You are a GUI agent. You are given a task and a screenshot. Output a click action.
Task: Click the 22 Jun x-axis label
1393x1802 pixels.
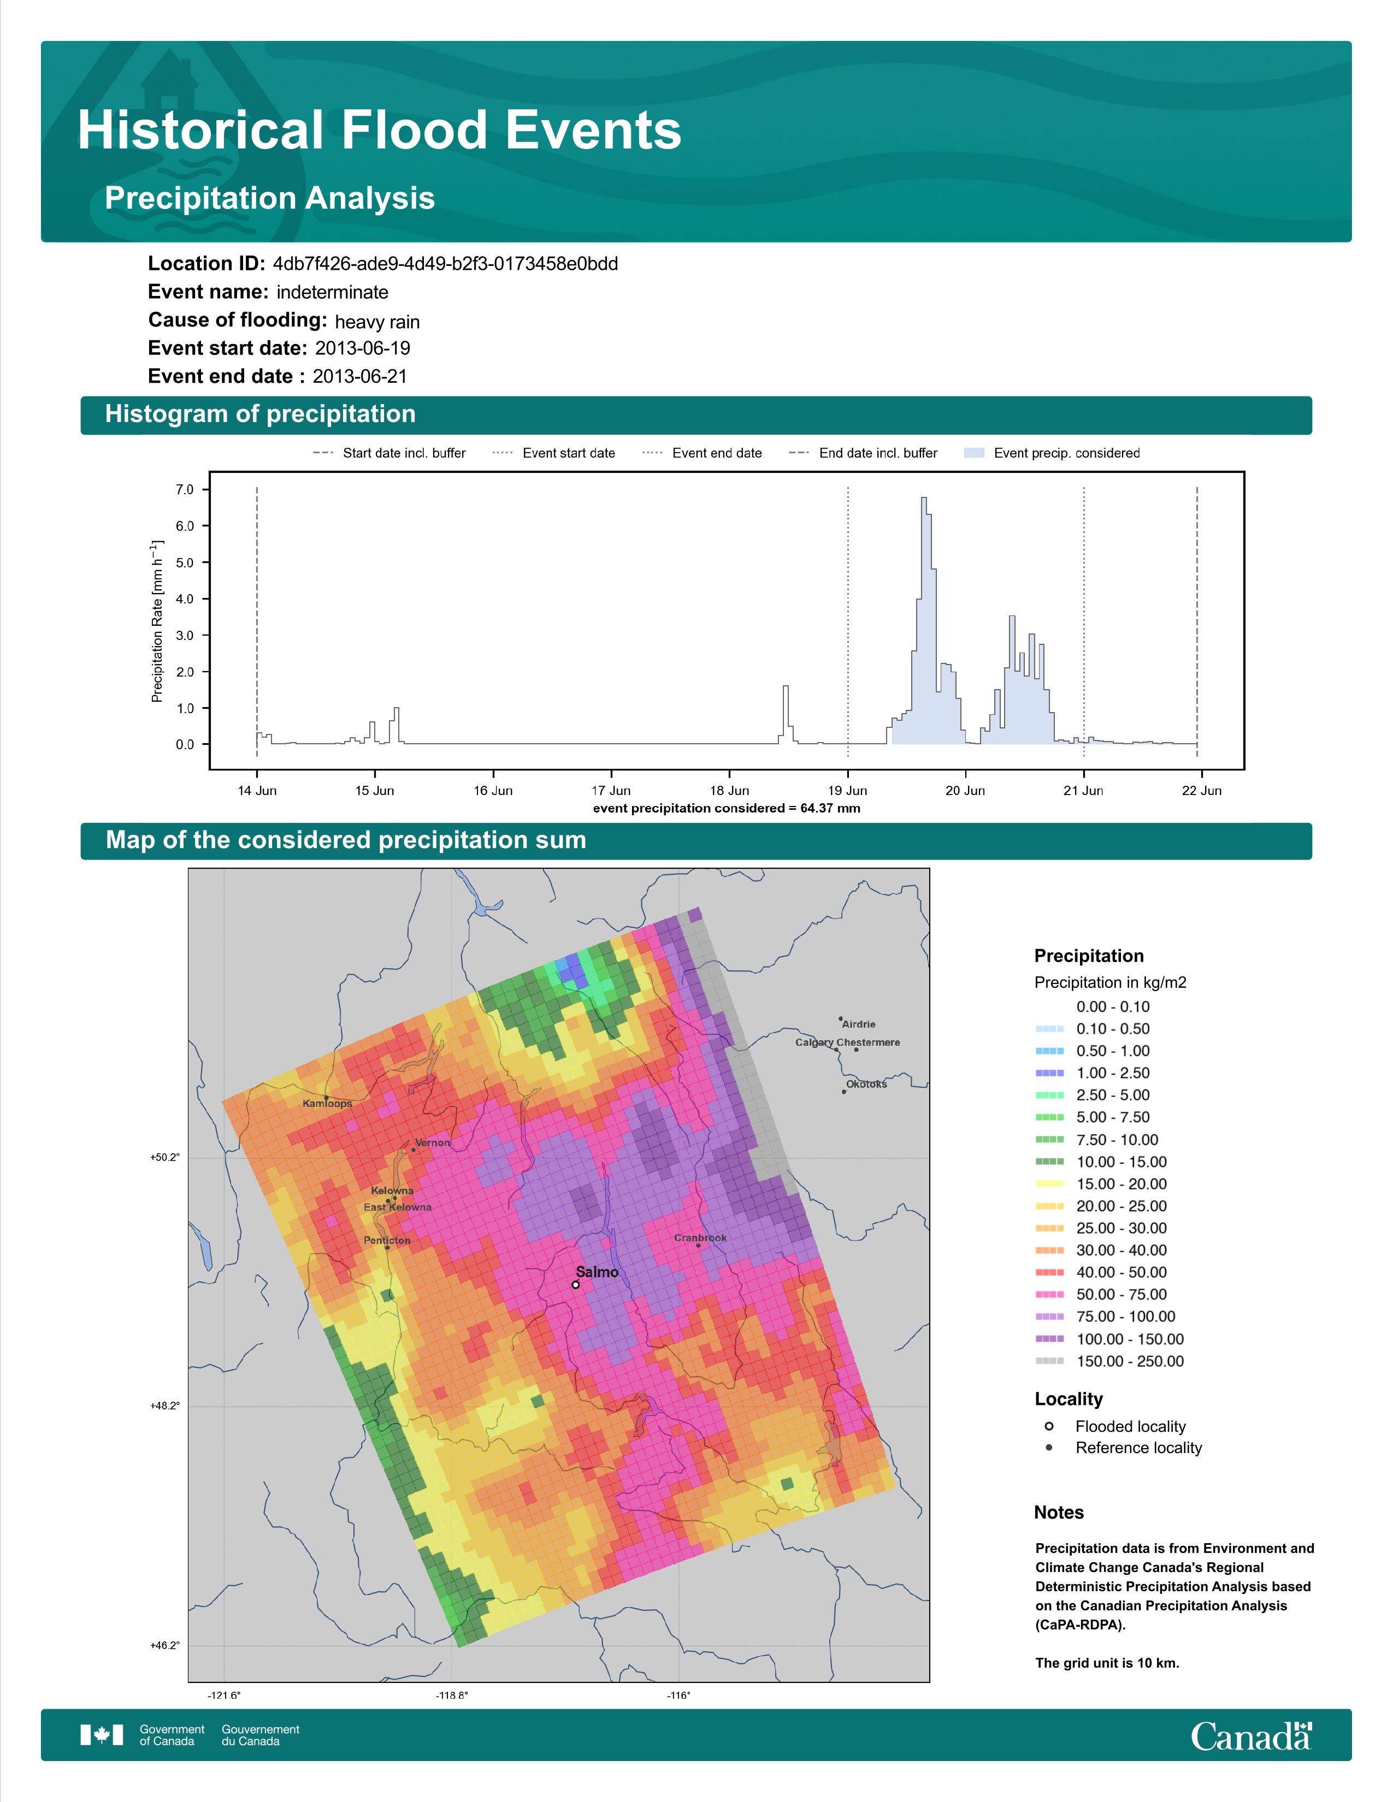pos(1202,791)
